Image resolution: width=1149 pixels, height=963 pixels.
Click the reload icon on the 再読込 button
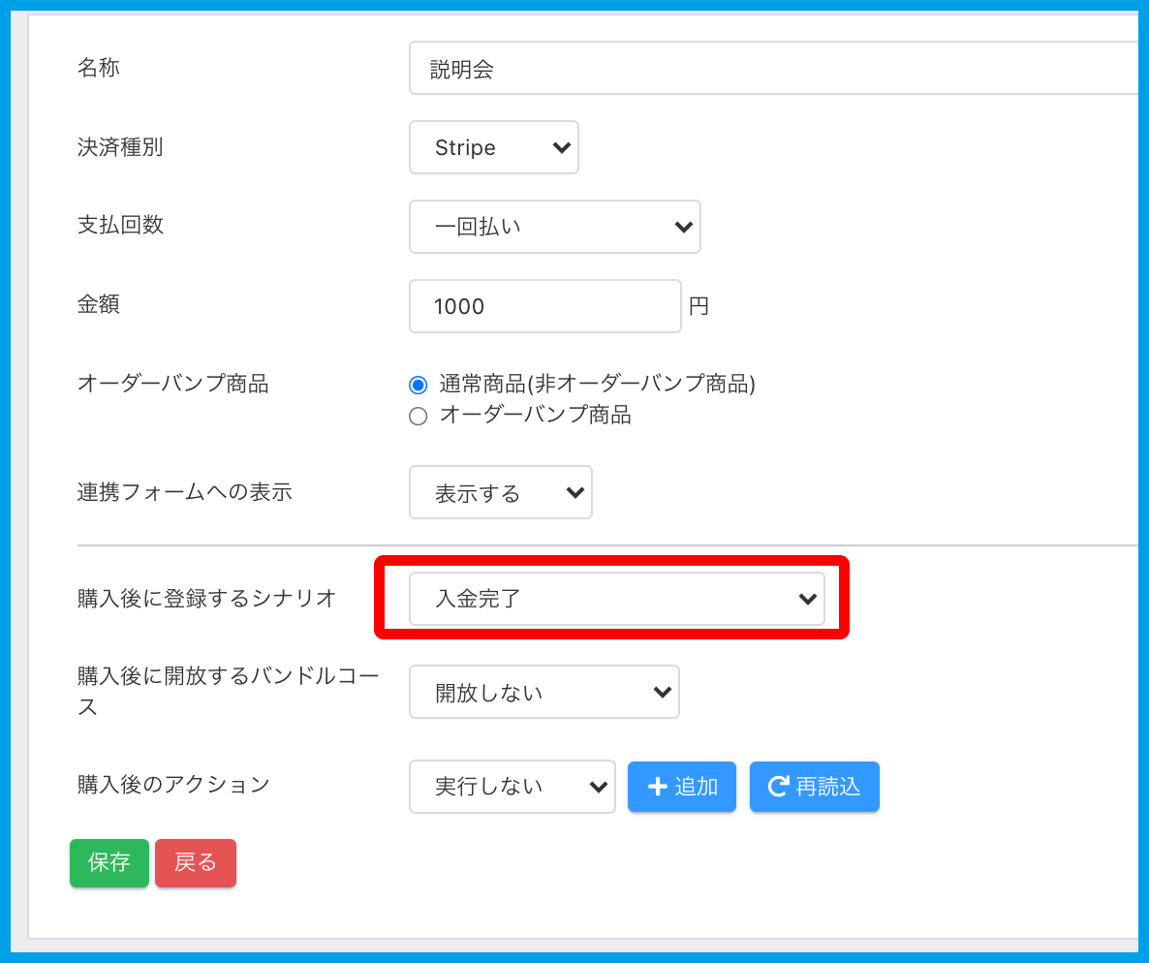[778, 787]
